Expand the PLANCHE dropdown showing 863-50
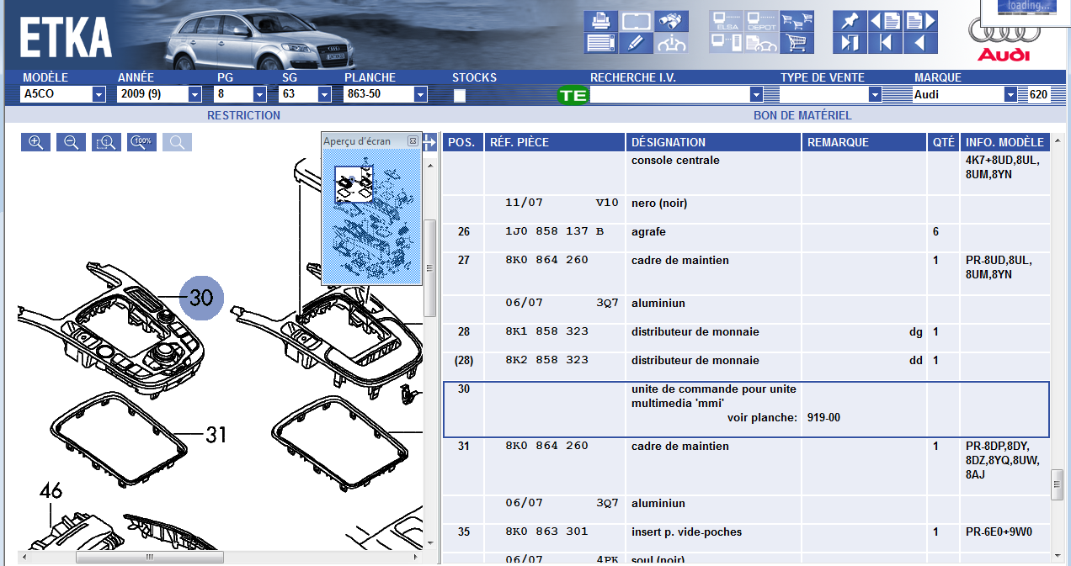Screen dimensions: 1071x566 click(x=420, y=95)
